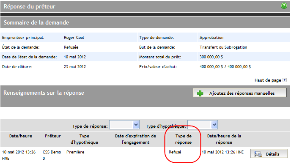Click the Date de clôture label

pyautogui.click(x=17, y=67)
